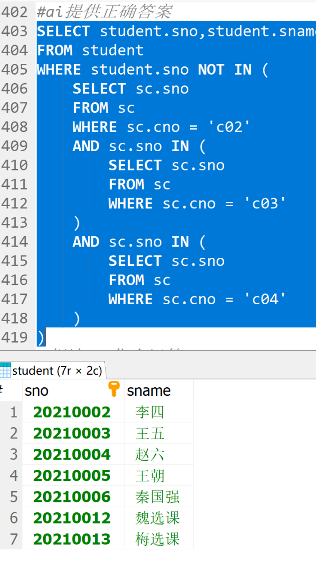This screenshot has height=562, width=316.
Task: Click the NOT IN keyword on line 405
Action: pyautogui.click(x=224, y=69)
